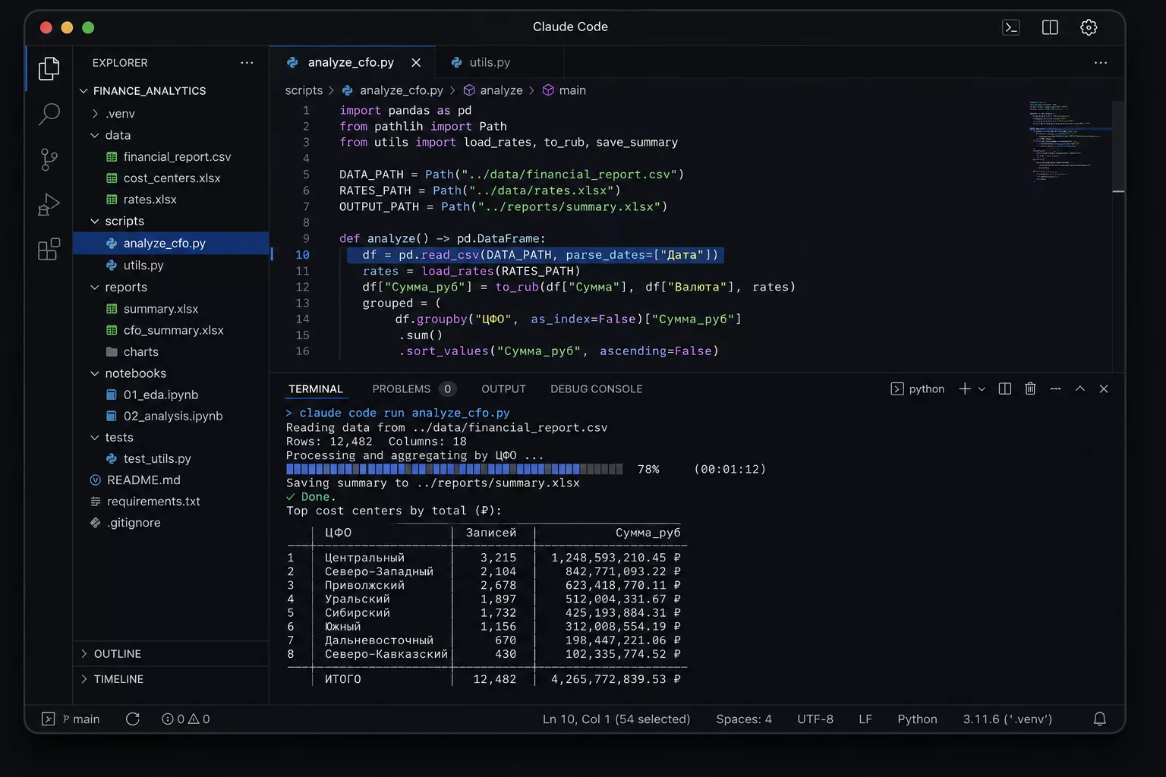Viewport: 1166px width, 777px height.
Task: Open the Extensions view
Action: (x=49, y=249)
